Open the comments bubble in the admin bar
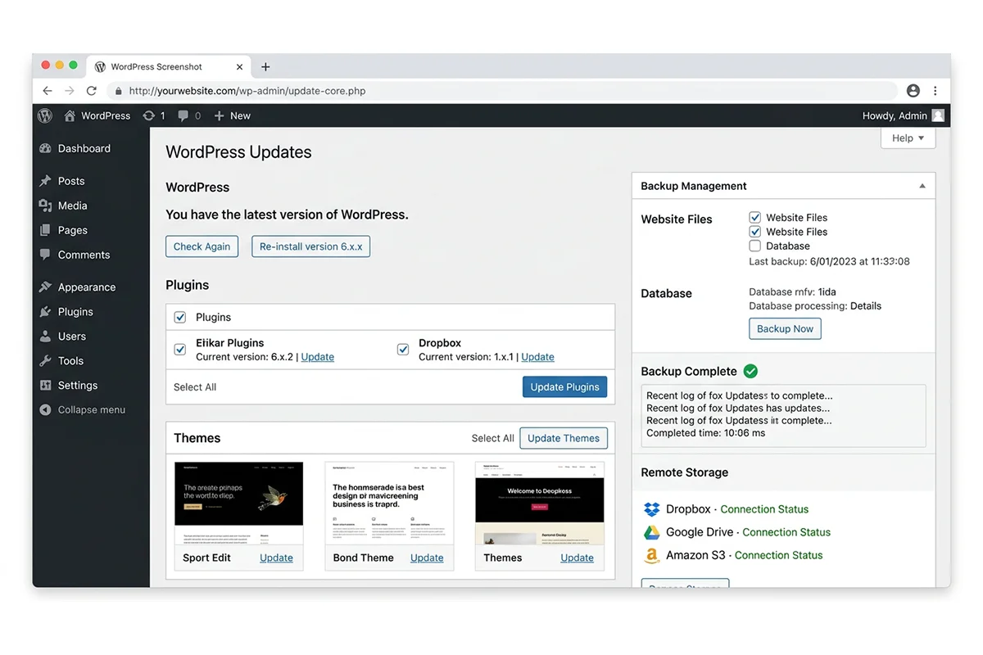 tap(189, 116)
